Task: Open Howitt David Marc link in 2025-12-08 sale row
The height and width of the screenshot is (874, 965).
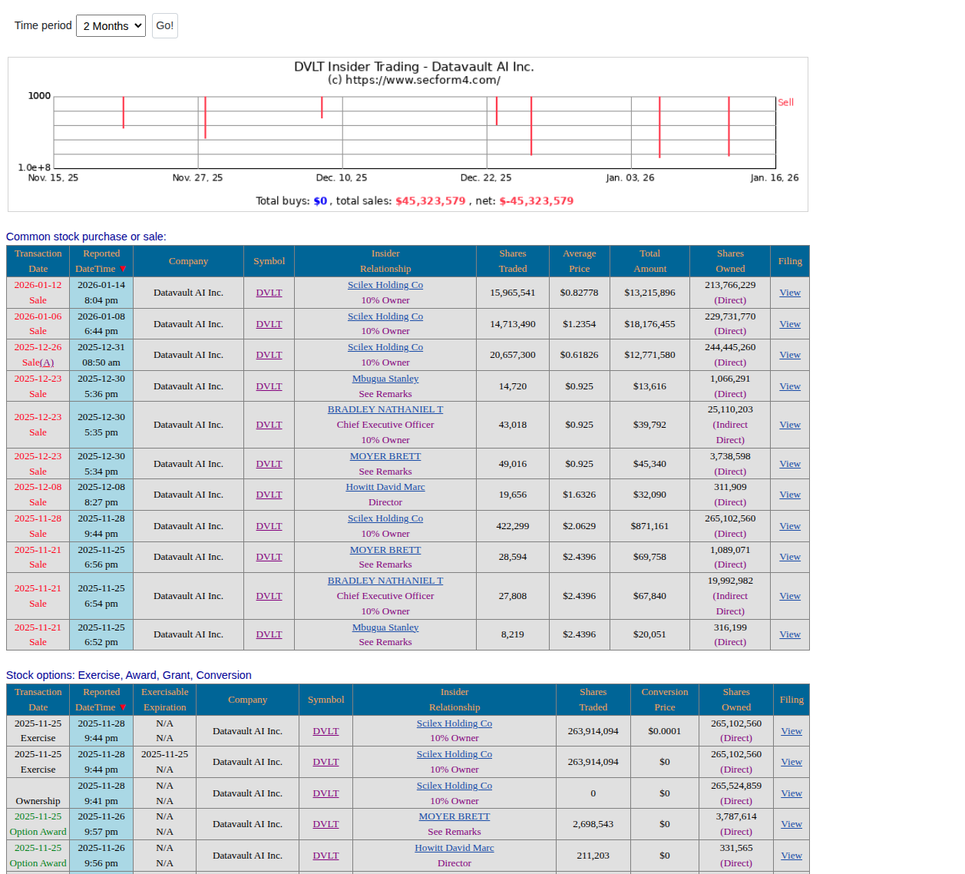Action: tap(385, 487)
